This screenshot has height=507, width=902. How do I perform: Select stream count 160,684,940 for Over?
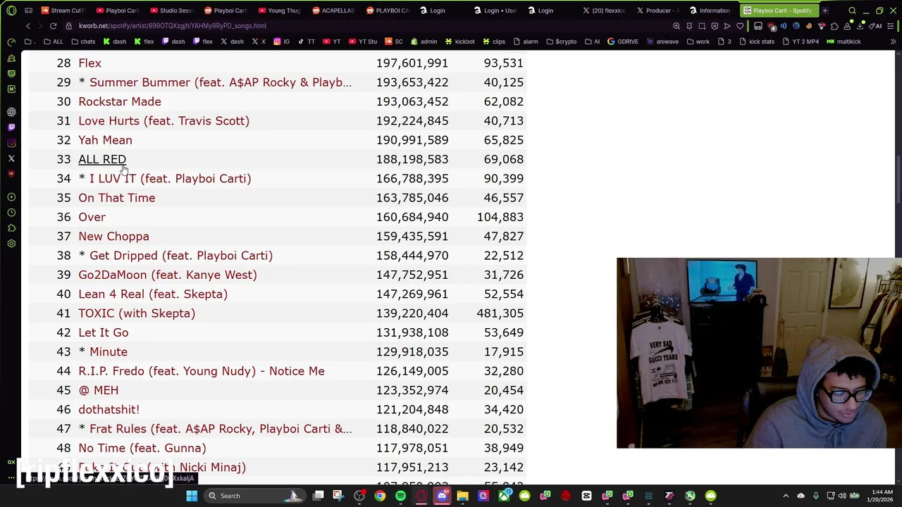412,217
